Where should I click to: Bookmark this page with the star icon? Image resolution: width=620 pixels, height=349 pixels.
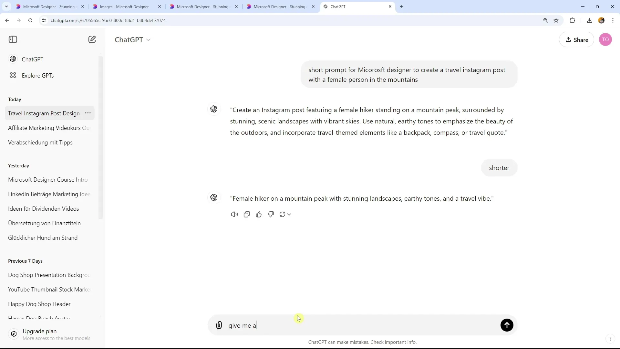(x=556, y=20)
